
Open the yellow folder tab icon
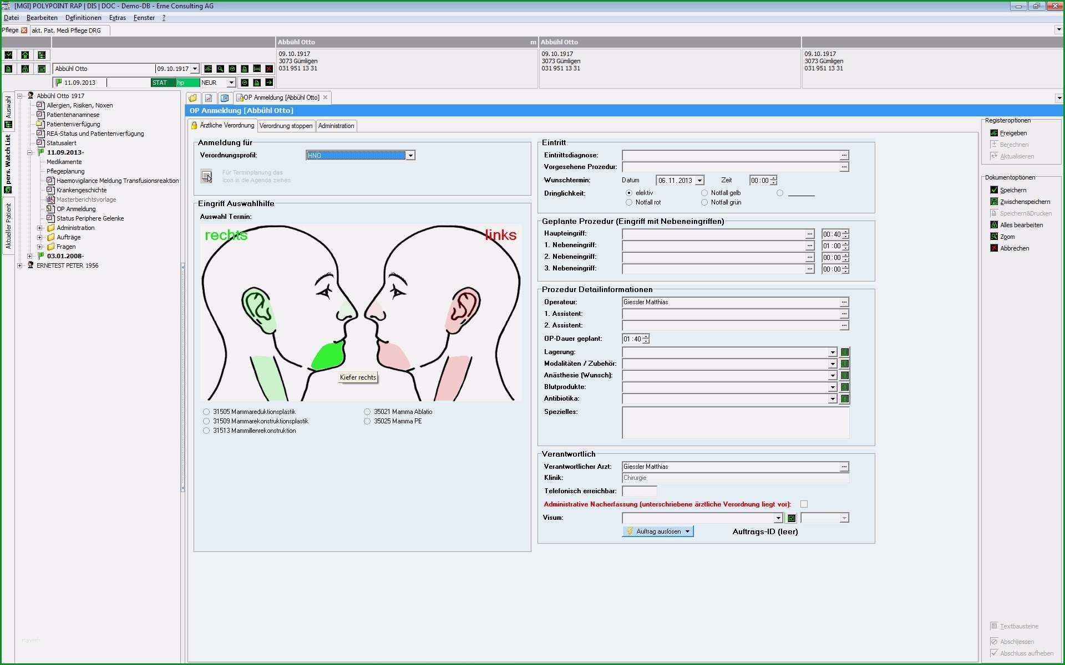(192, 98)
